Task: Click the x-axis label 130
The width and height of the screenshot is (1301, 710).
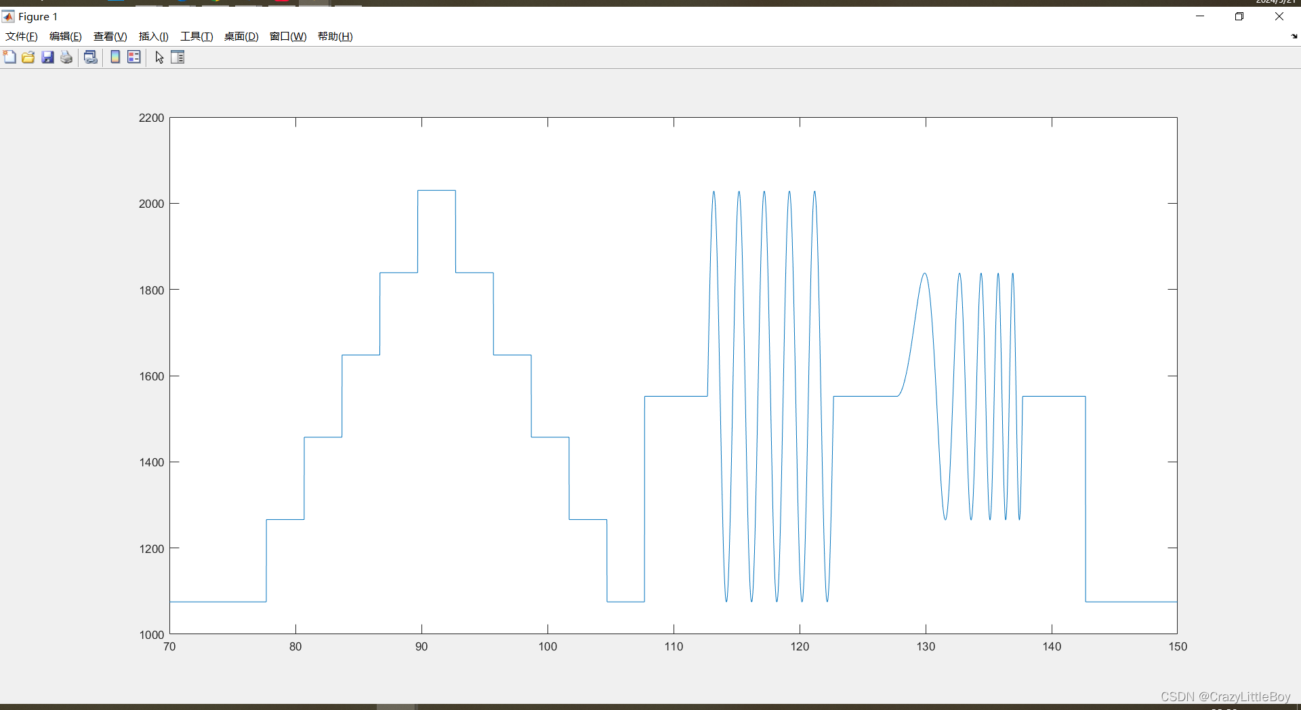Action: point(926,646)
